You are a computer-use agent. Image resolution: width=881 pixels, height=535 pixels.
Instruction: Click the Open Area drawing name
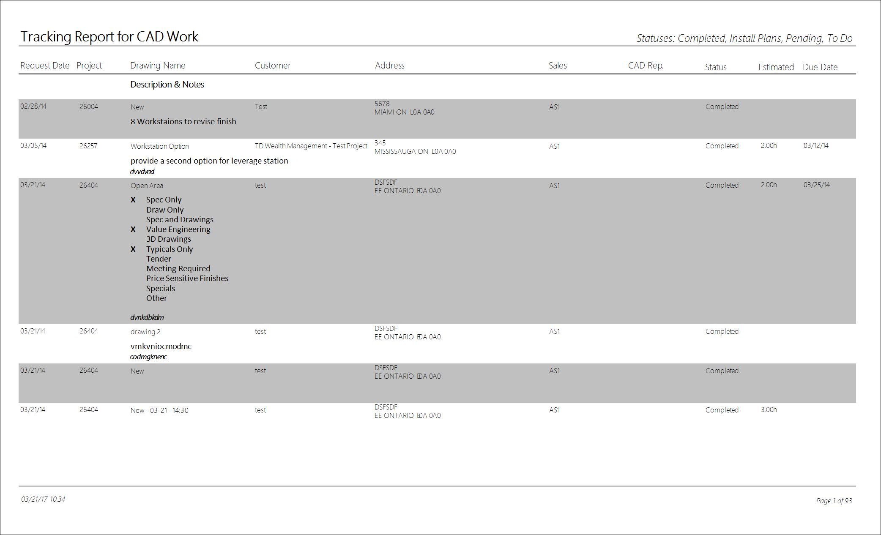(147, 186)
